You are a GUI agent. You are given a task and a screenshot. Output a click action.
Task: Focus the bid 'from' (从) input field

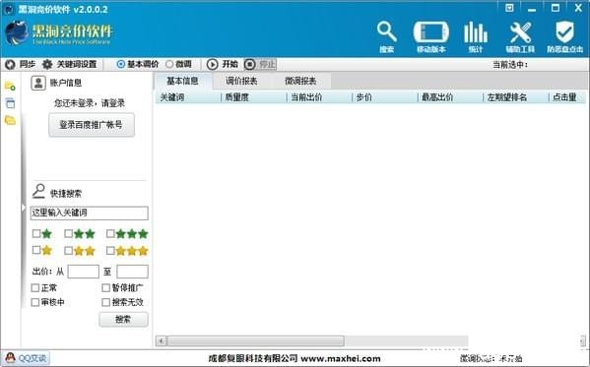click(83, 272)
